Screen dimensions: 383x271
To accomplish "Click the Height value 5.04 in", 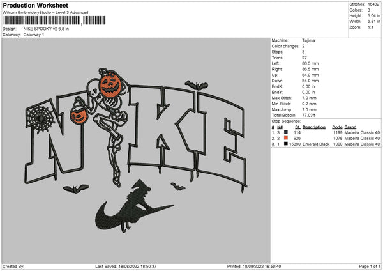I will pos(373,15).
